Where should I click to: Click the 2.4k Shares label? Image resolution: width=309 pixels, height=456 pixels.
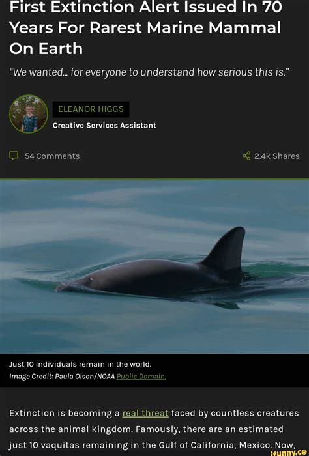click(x=276, y=156)
